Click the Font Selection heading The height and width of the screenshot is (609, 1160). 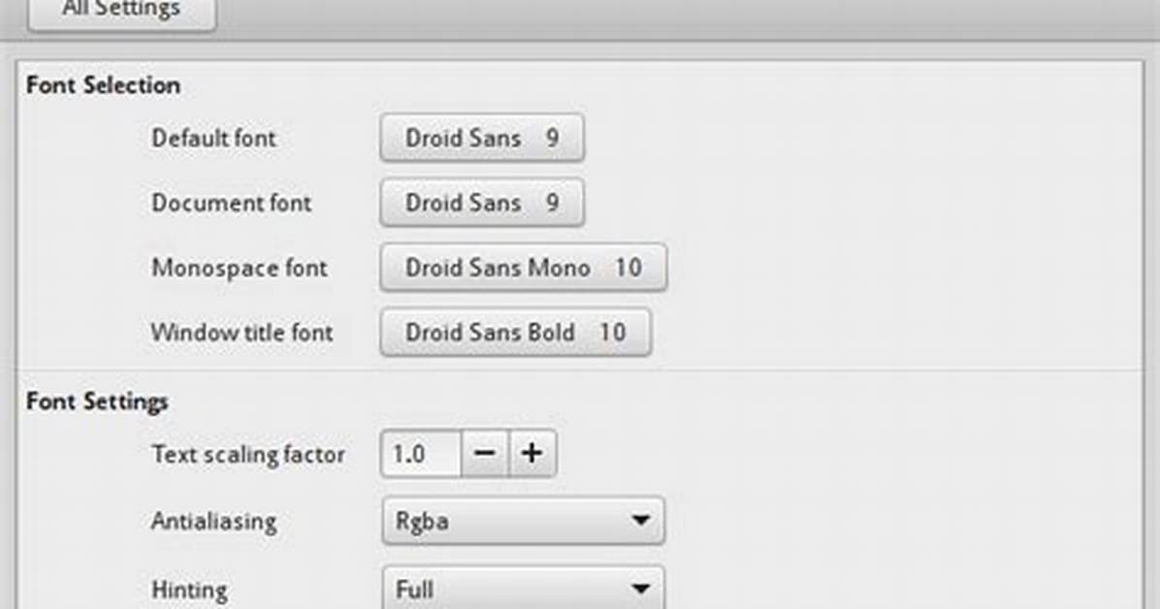[x=103, y=85]
